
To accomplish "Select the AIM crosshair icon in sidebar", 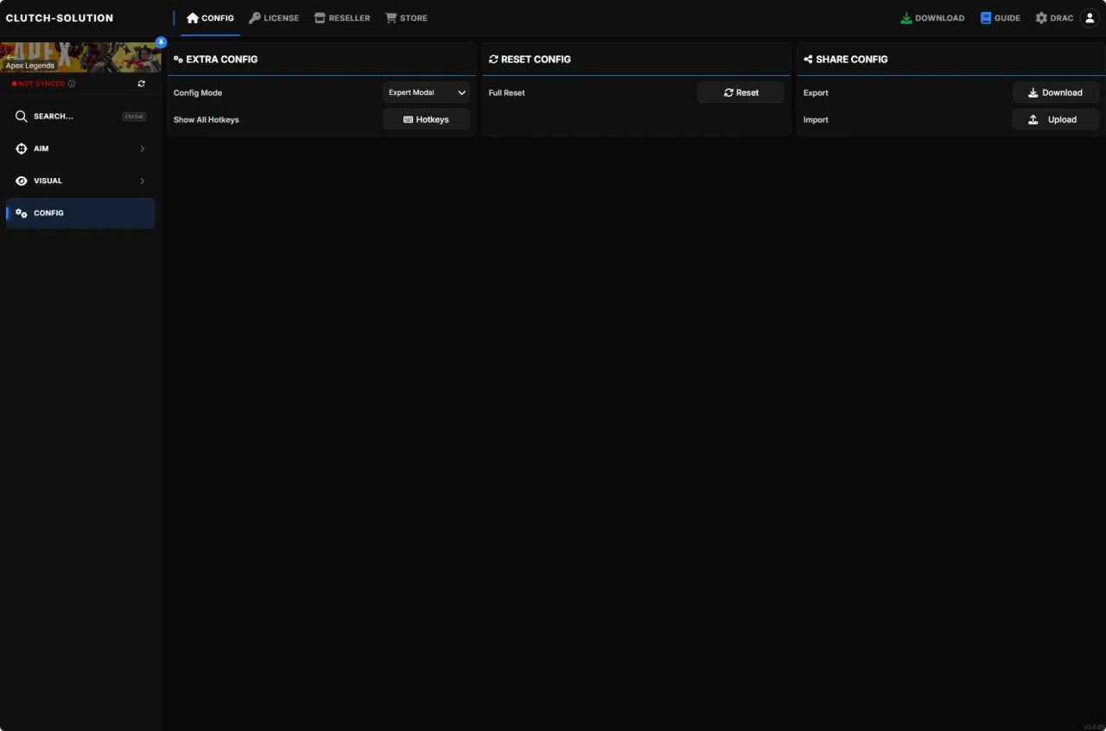I will pos(21,148).
